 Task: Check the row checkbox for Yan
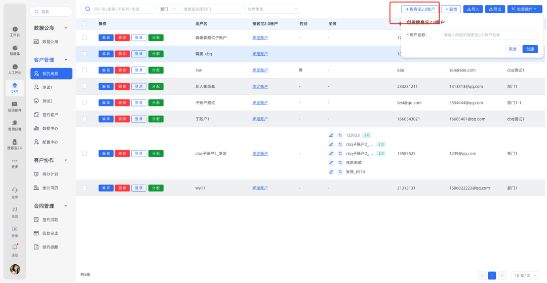click(x=84, y=70)
